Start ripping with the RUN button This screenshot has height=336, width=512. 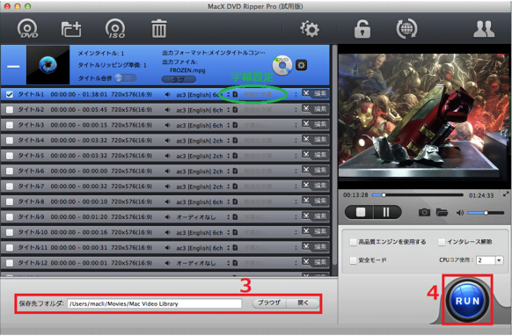(467, 301)
